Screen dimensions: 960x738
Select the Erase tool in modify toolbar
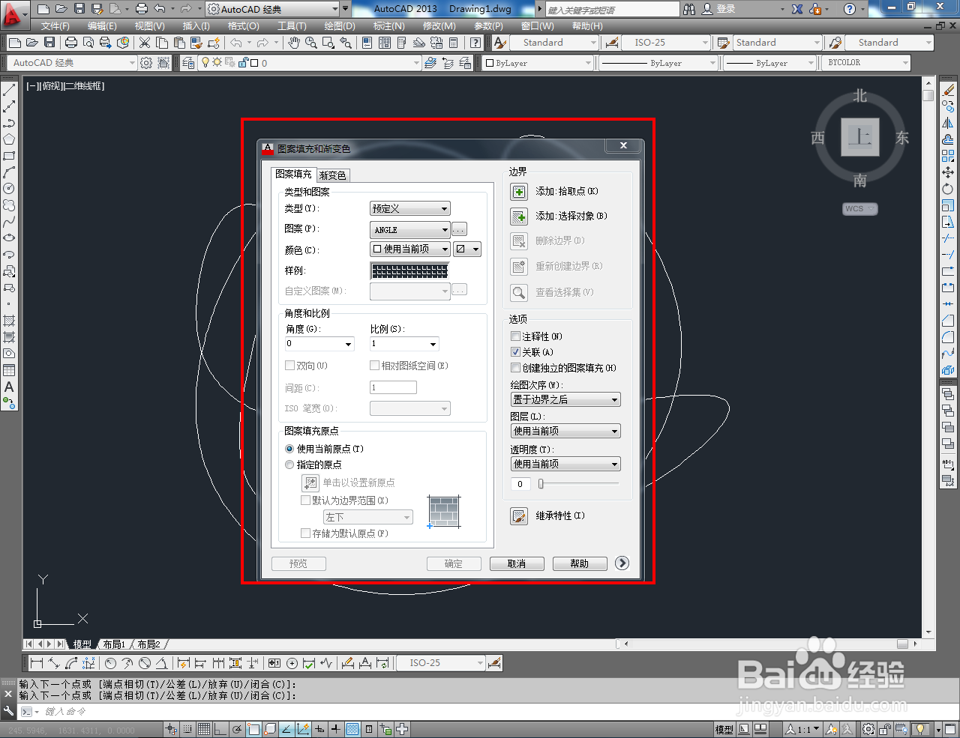tap(948, 91)
